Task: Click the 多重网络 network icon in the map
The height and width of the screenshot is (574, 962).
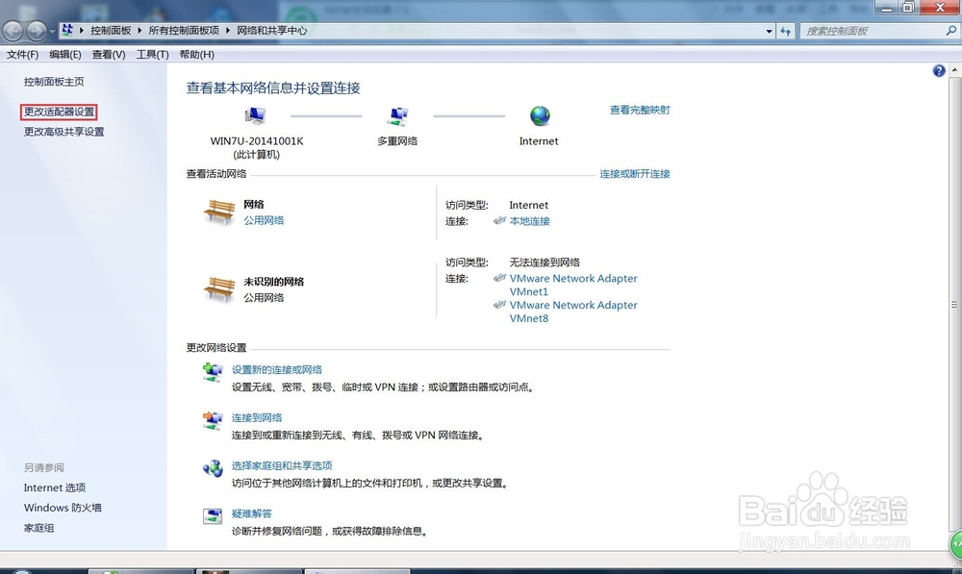Action: [398, 116]
